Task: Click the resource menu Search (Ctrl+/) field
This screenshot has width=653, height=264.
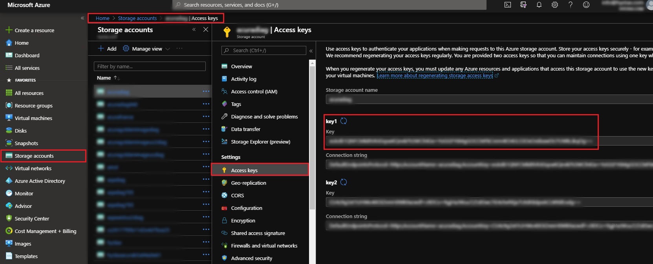Action: [264, 50]
